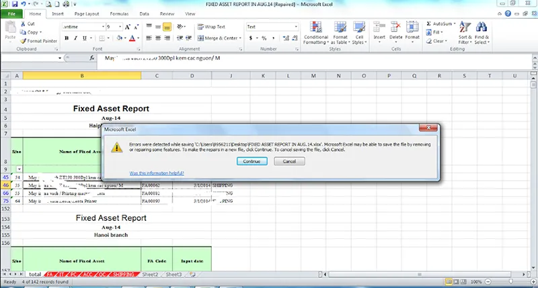Open the Formulas ribbon tab
538x288 pixels.
pos(119,14)
